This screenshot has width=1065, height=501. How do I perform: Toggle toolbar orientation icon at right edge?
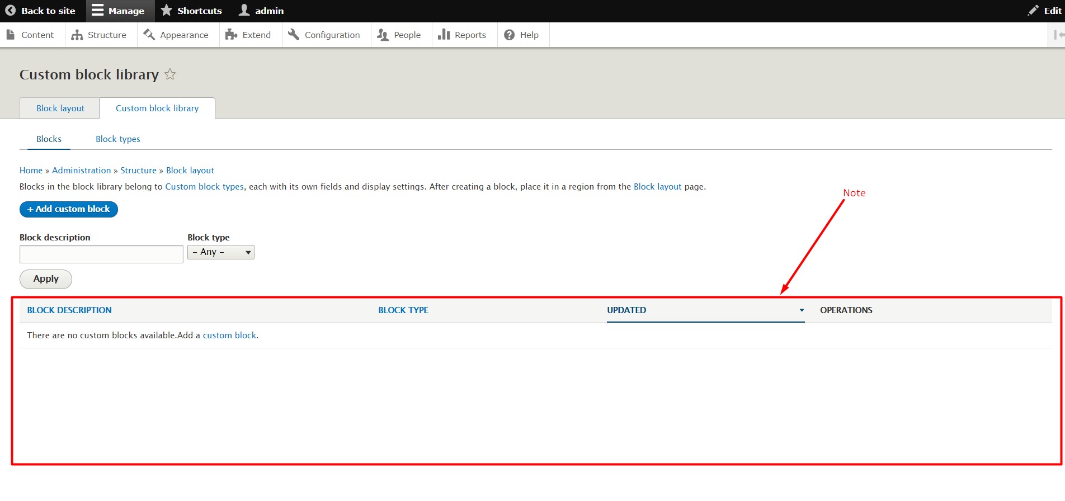1058,35
